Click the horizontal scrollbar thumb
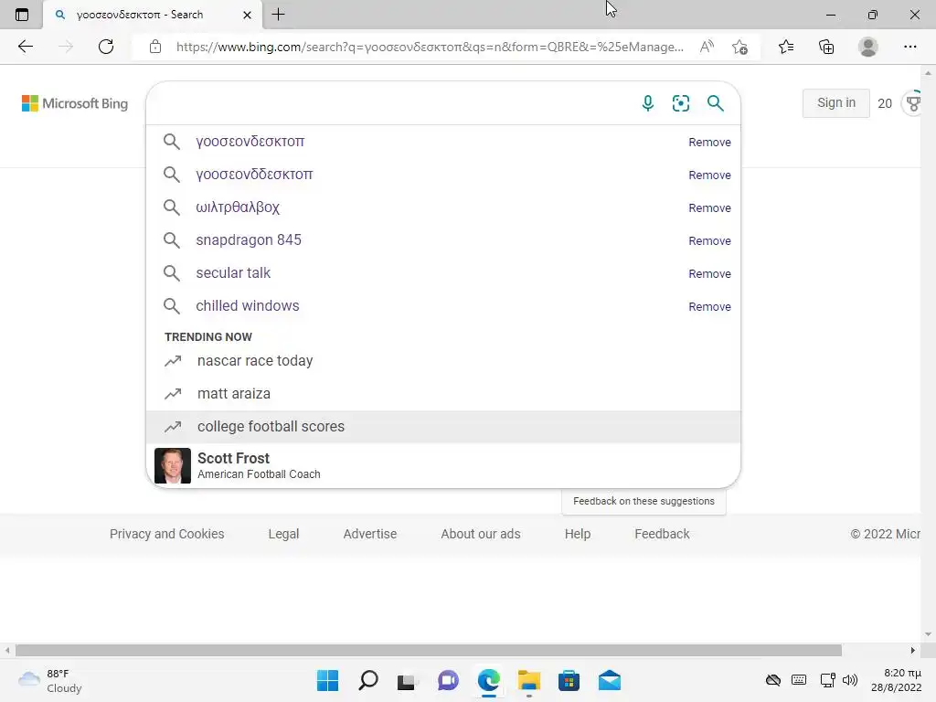This screenshot has height=702, width=936. pos(428,650)
